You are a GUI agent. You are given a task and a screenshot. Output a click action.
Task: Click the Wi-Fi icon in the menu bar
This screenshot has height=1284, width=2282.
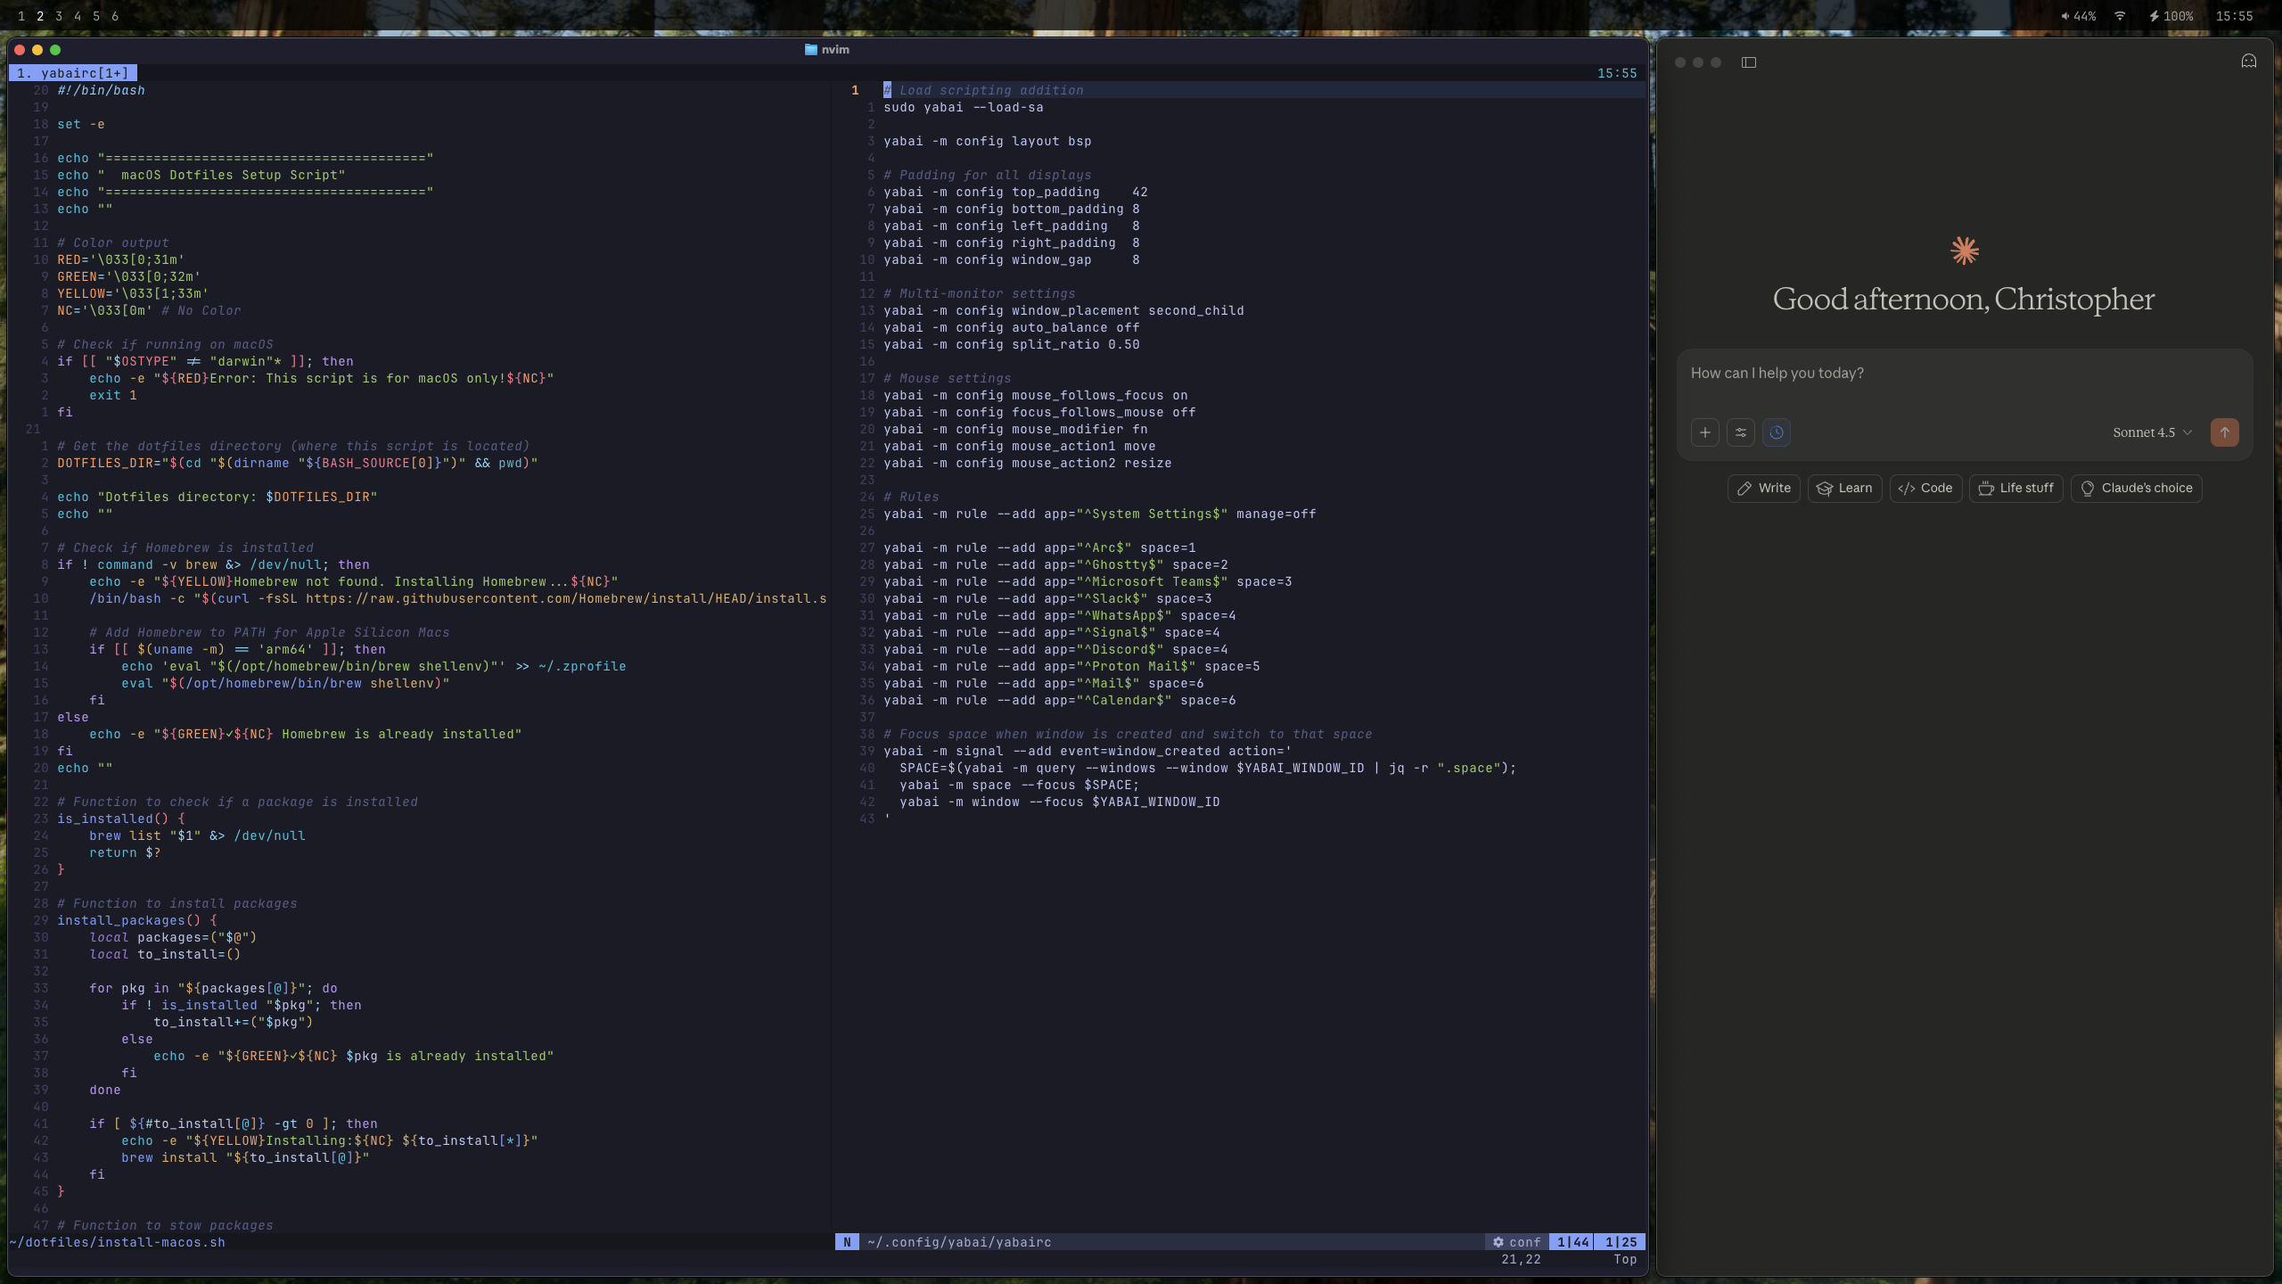[2120, 16]
